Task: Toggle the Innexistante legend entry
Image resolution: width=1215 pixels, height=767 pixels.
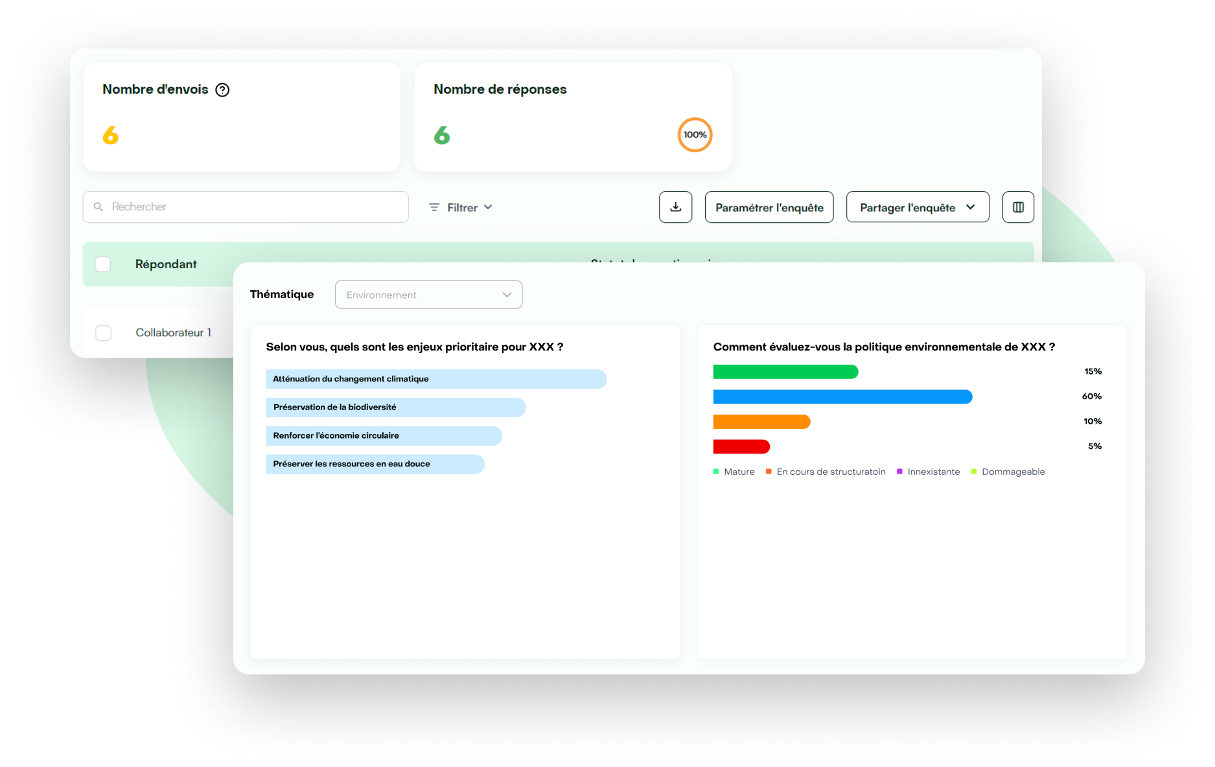Action: click(x=928, y=472)
